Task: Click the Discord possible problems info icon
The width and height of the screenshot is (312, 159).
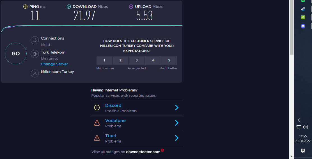Action: tap(97, 108)
